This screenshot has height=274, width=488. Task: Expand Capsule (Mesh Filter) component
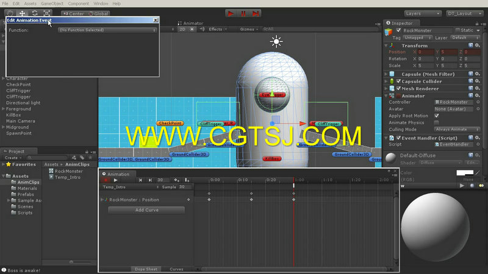click(x=386, y=74)
